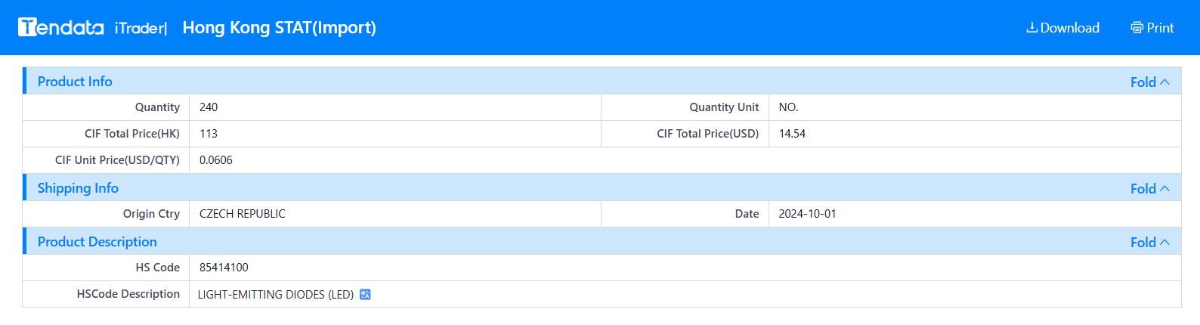Click the CIF Total Price(USD) label
This screenshot has width=1200, height=325.
pos(708,134)
